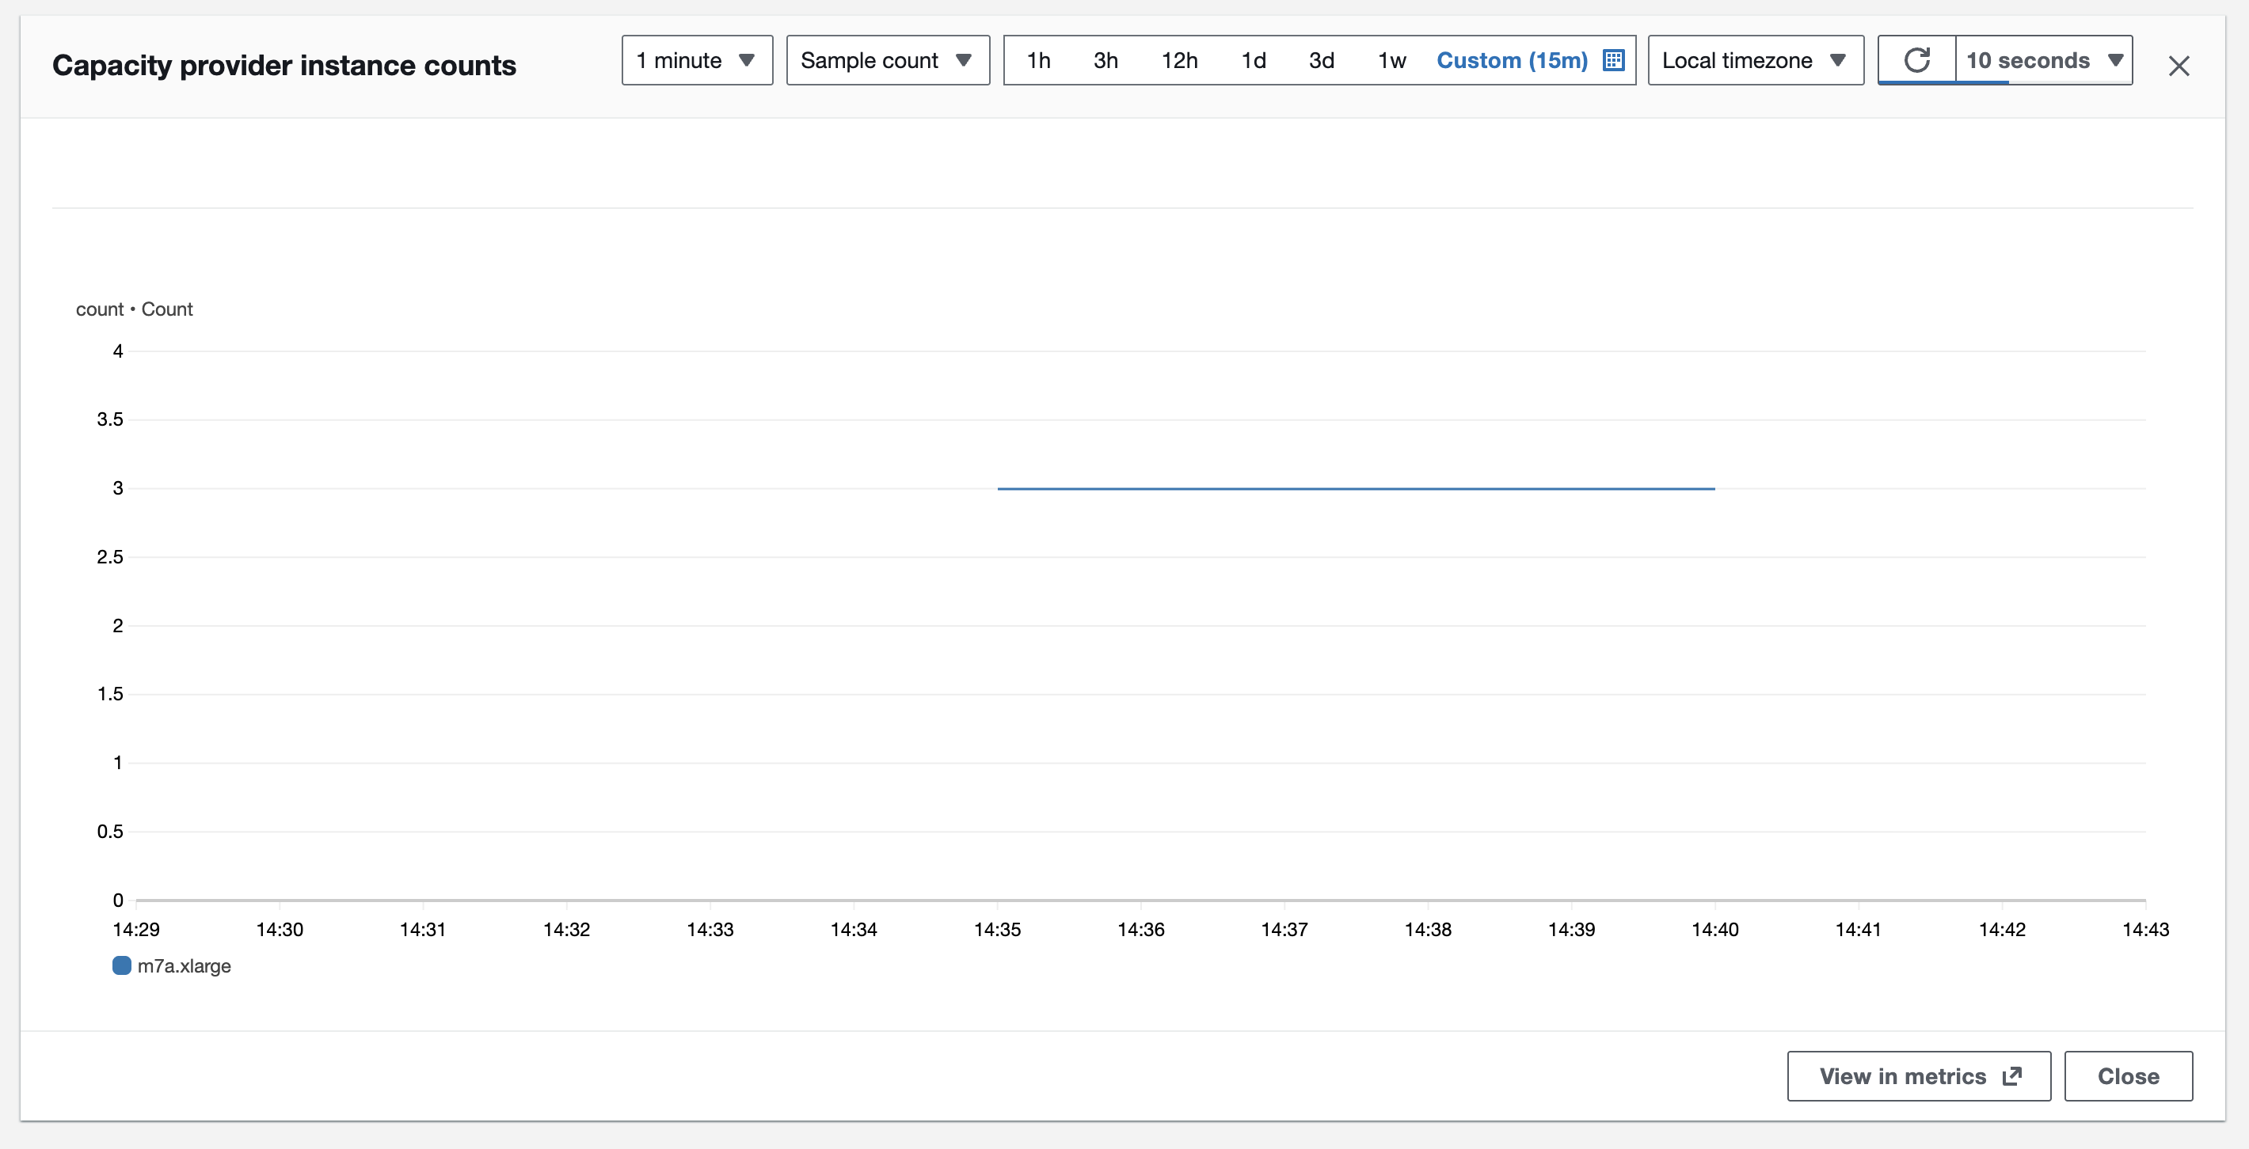Open the custom time range calendar icon
Viewport: 2249px width, 1149px height.
click(x=1613, y=60)
